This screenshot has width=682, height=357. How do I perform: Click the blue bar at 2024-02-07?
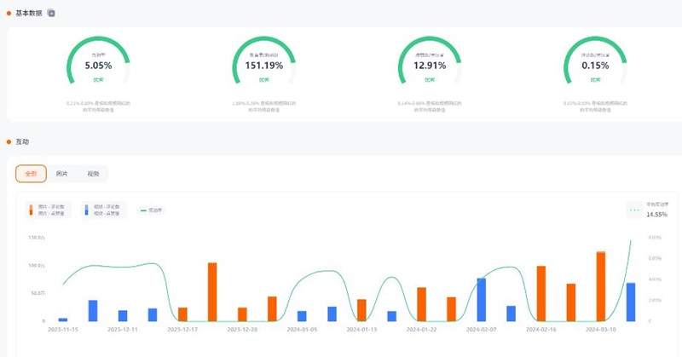tap(481, 299)
